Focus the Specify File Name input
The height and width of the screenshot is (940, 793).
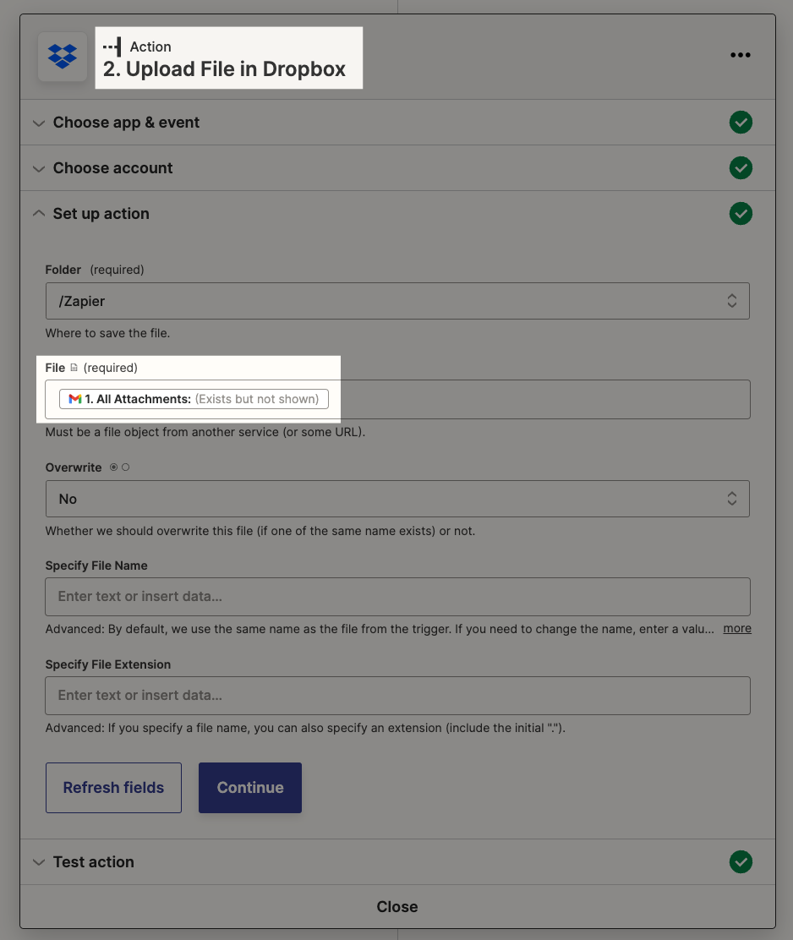coord(397,597)
